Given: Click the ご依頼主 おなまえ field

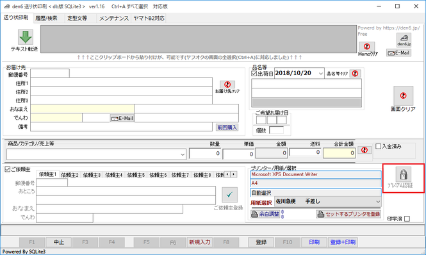Looking at the screenshot, I should tap(110, 209).
